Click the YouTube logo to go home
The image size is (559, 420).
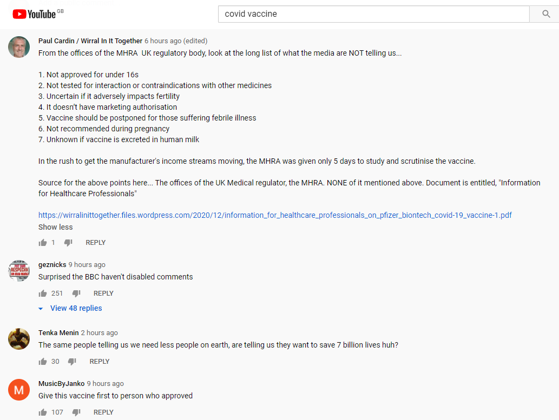click(x=34, y=14)
